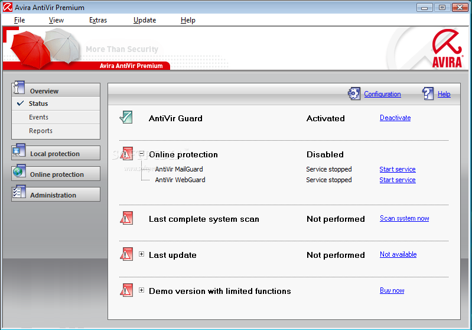Deactivate AntiVir Guard
This screenshot has width=472, height=330.
coord(395,118)
